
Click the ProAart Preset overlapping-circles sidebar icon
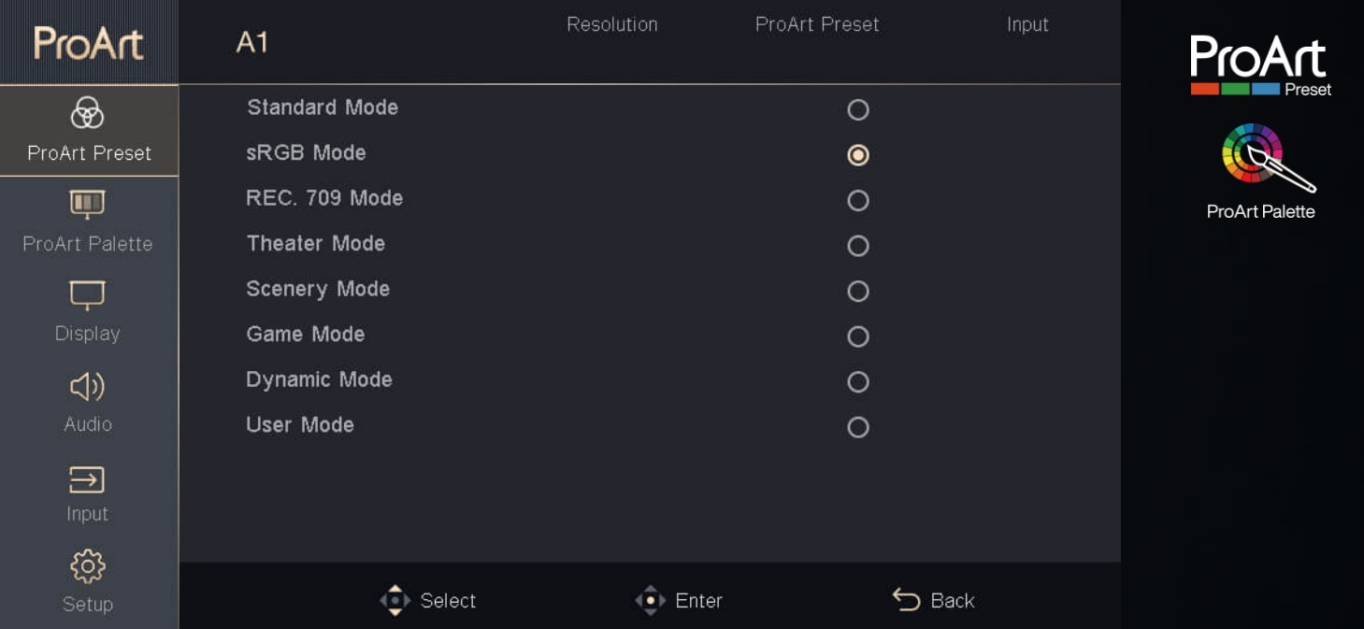tap(87, 114)
